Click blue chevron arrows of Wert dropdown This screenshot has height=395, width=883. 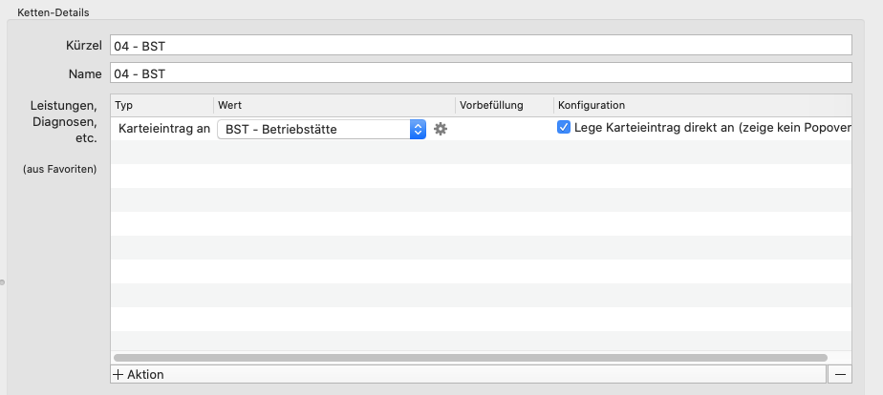(418, 129)
